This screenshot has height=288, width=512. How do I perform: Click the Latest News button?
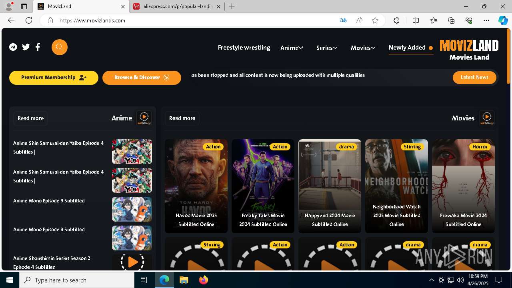coord(474,77)
